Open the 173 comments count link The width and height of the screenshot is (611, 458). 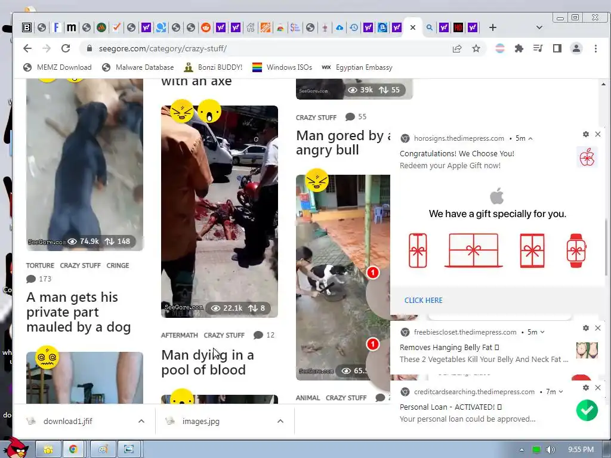coord(39,279)
